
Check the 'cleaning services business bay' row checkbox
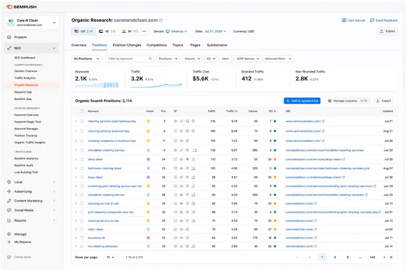click(81, 131)
